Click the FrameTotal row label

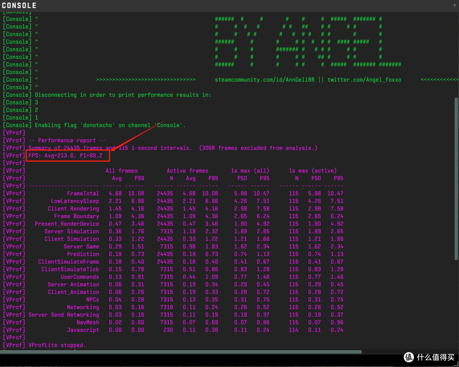click(x=83, y=193)
